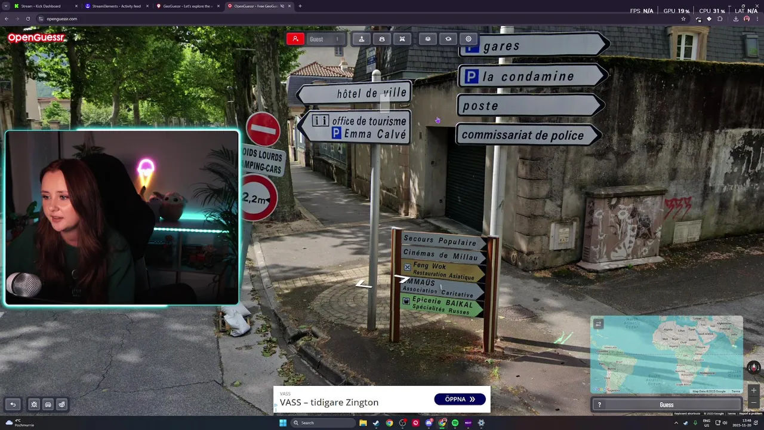The image size is (764, 430).
Task: Open the leaderboard podium icon
Action: [x=362, y=39]
